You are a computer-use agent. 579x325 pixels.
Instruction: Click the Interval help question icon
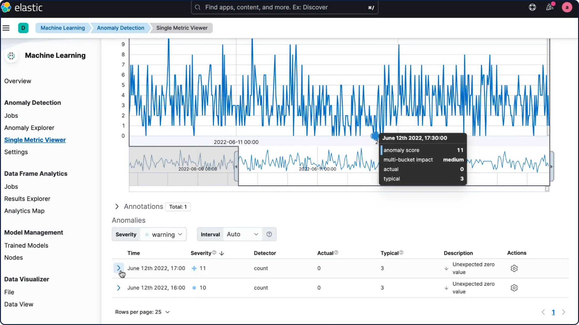(269, 234)
